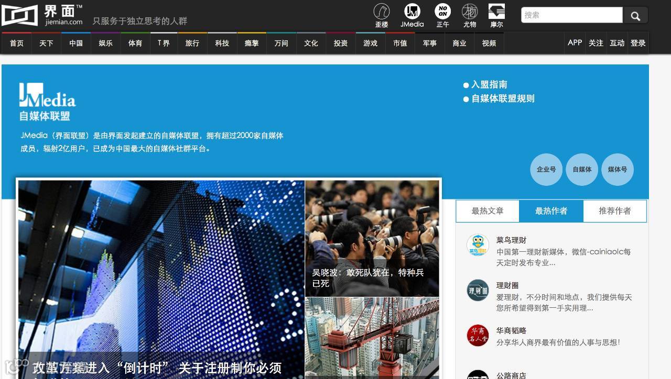Click the 界面 jiemian.com site logo
Viewport: 671px width, 379px height.
[42, 15]
